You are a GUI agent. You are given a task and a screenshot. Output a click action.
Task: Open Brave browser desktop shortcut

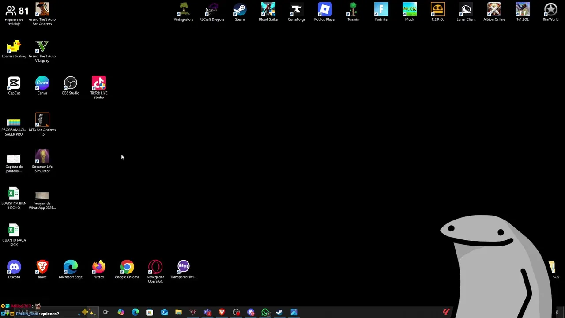42,270
